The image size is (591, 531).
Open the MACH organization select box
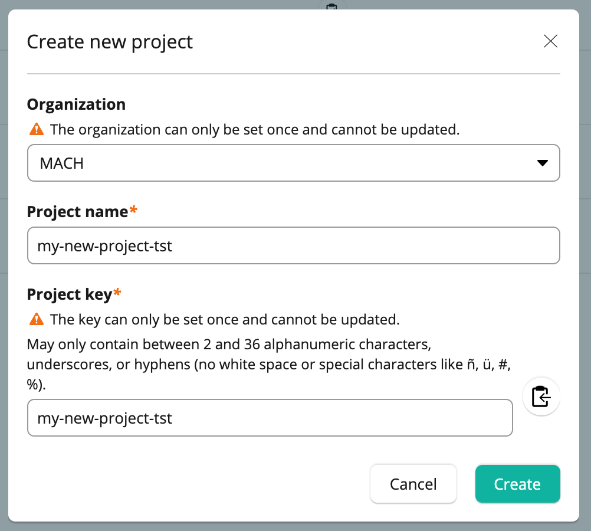[x=294, y=163]
